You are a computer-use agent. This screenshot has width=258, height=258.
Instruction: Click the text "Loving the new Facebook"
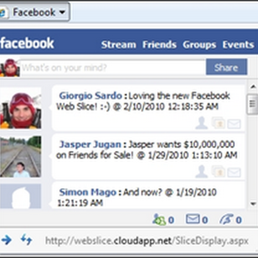coord(179,96)
